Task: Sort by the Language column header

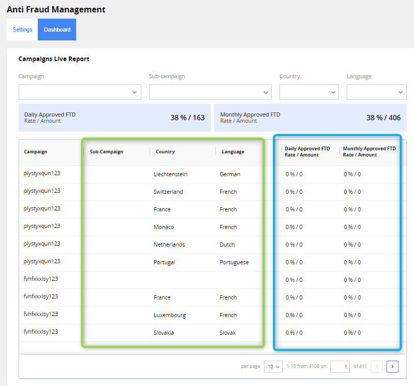Action: tap(233, 151)
